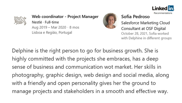
Task: Click the Recommendations label under LinkedIn
Action: point(163,13)
